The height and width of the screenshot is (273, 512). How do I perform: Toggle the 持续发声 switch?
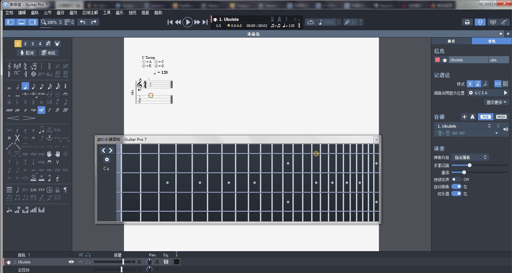456,179
